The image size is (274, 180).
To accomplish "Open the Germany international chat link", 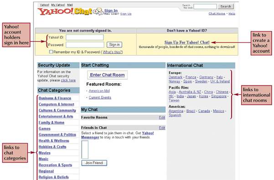I will [206, 77].
